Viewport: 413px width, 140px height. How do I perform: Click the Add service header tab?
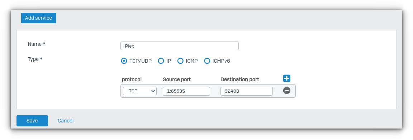(38, 18)
